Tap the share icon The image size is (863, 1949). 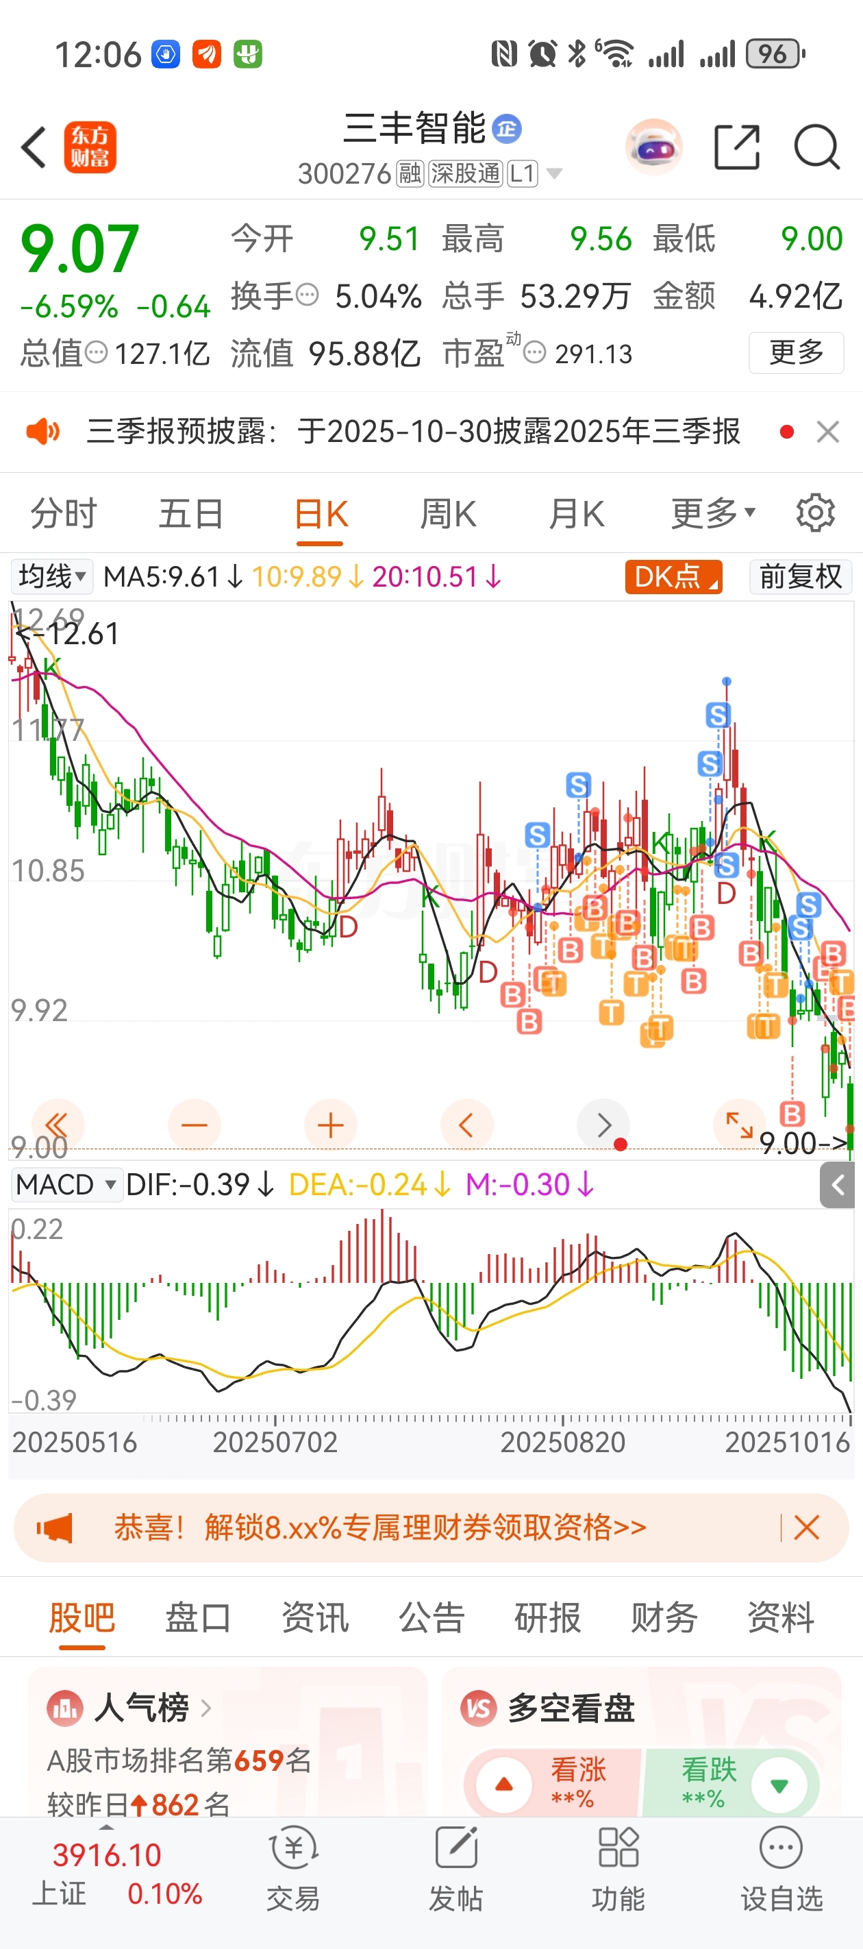(737, 147)
